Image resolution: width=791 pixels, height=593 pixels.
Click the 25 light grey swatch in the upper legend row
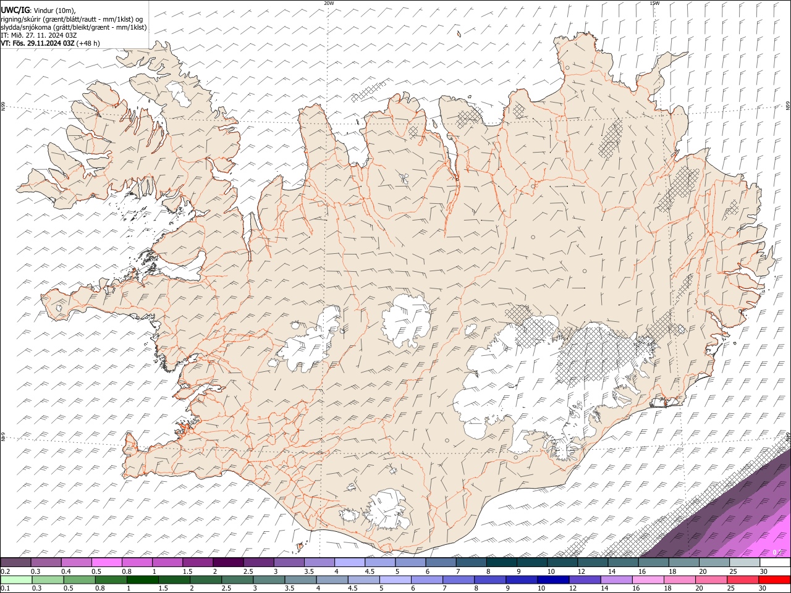tap(745, 563)
